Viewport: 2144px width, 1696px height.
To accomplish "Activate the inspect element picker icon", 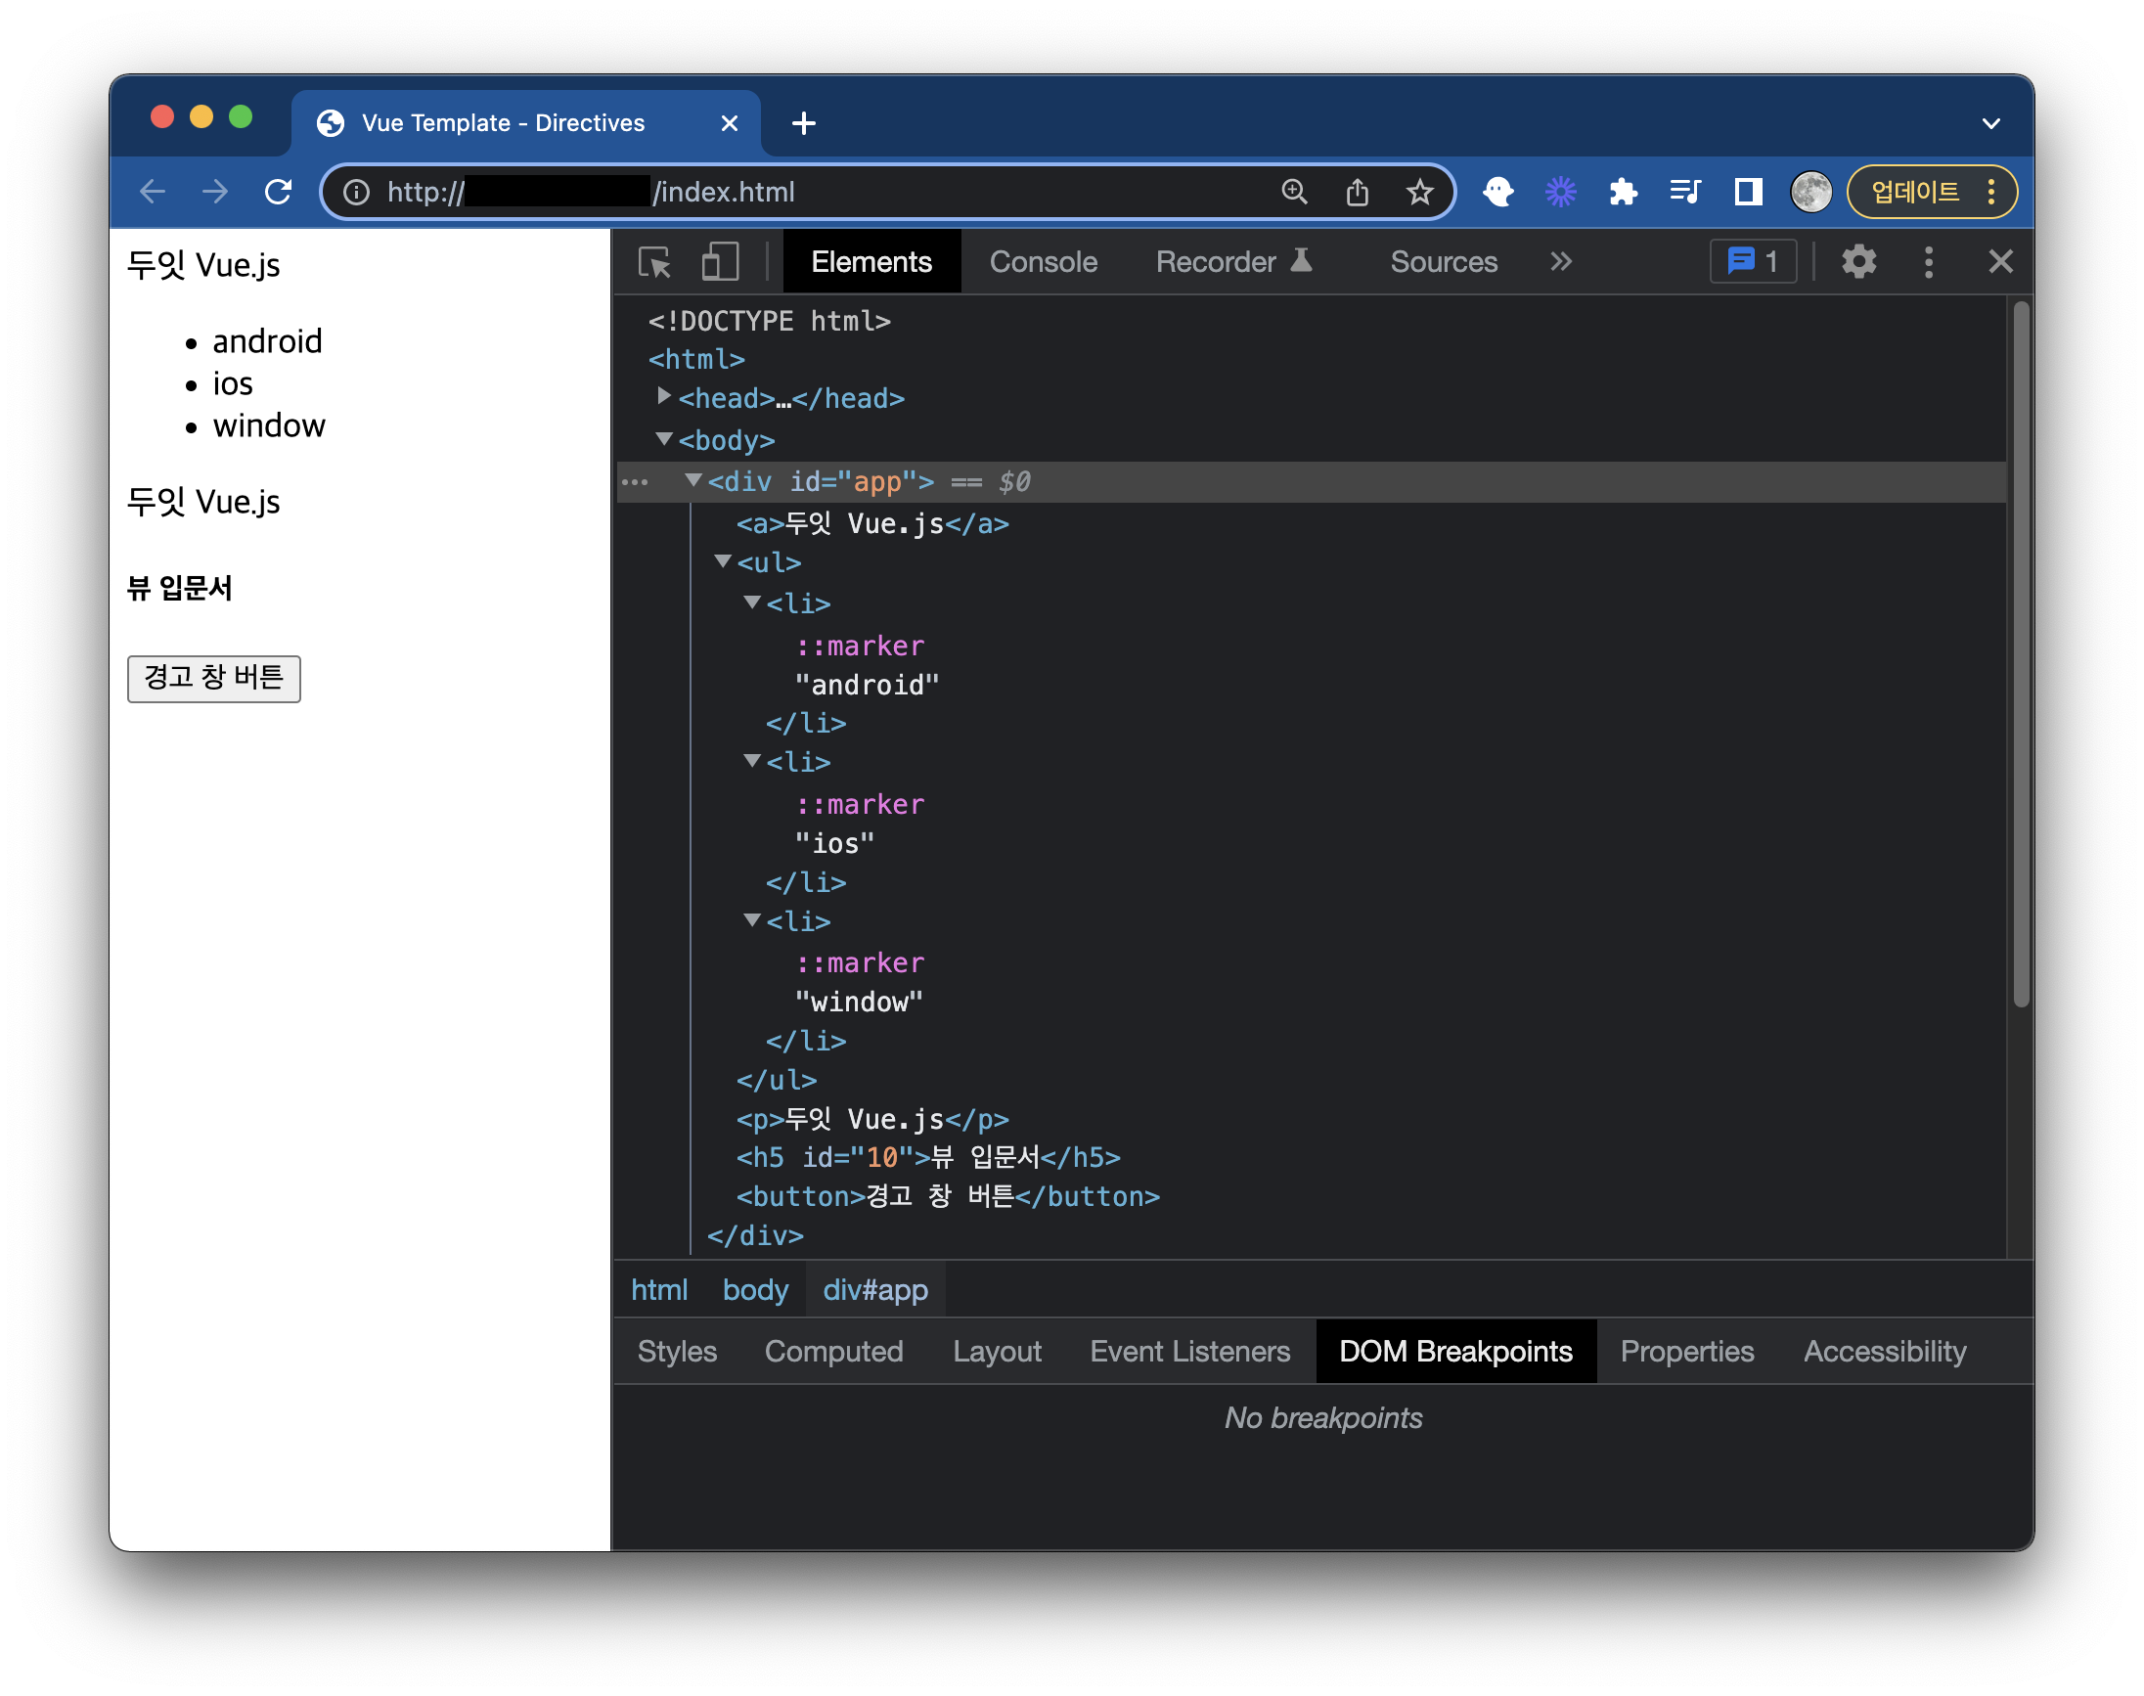I will (654, 262).
